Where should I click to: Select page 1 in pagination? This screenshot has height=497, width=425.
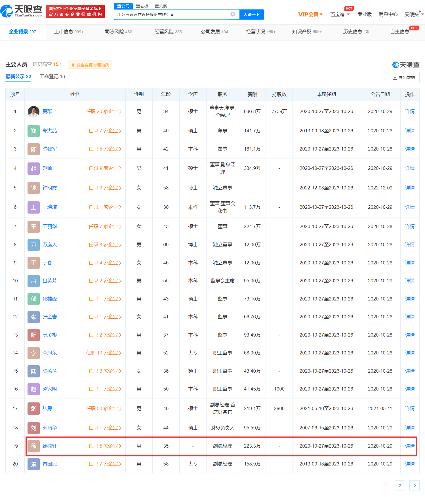[386, 486]
